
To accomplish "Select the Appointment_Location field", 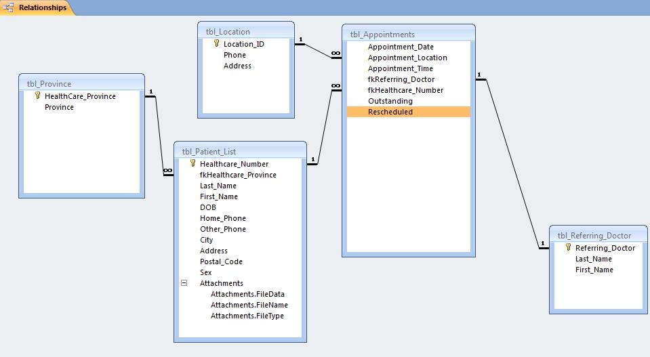I will [408, 58].
